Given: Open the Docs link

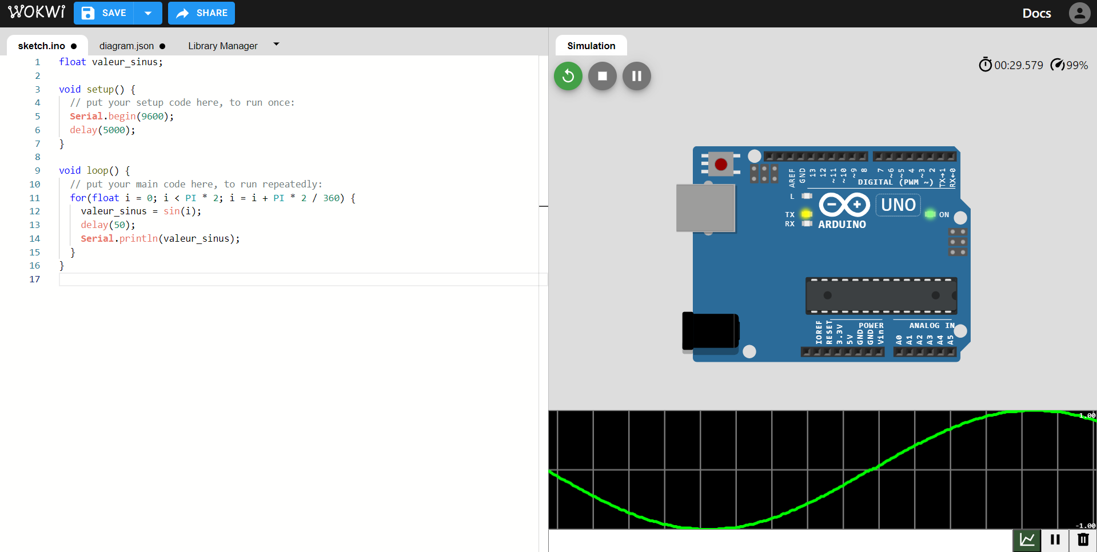Looking at the screenshot, I should pos(1036,13).
